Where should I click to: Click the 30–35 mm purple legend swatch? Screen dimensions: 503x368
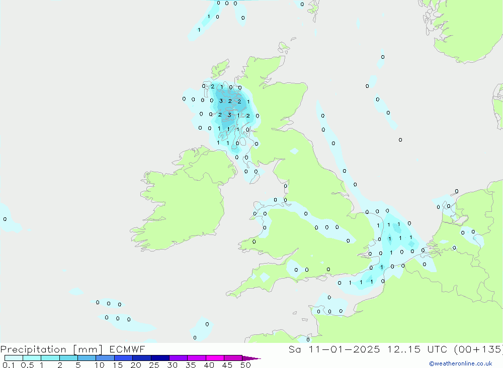[178, 358]
